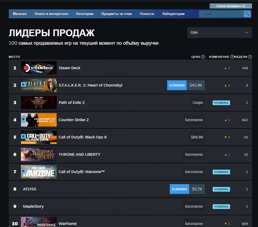The image size is (258, 227).
Task: Click the НОВИНКИ tag on S.T.A.L.K.E.R. 2 row
Action: (x=177, y=85)
